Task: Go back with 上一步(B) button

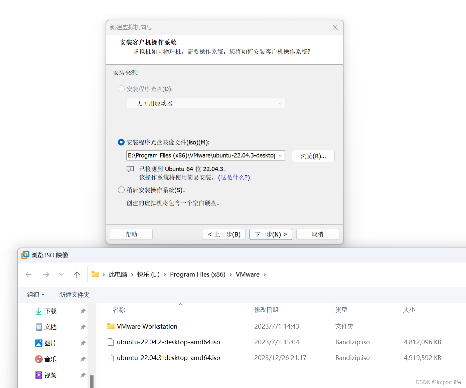Action: pos(224,234)
